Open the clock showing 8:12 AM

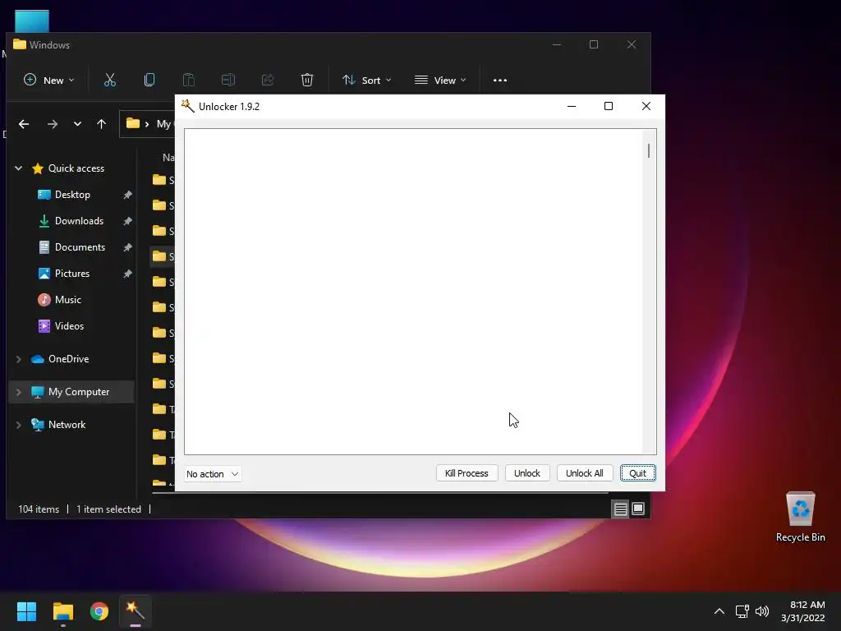[803, 611]
